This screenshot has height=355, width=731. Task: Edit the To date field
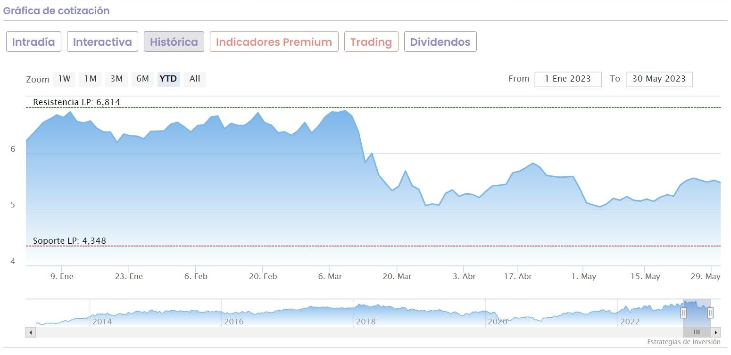[659, 79]
